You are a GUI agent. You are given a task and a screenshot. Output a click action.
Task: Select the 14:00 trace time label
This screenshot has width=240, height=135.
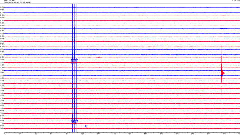point(2,81)
